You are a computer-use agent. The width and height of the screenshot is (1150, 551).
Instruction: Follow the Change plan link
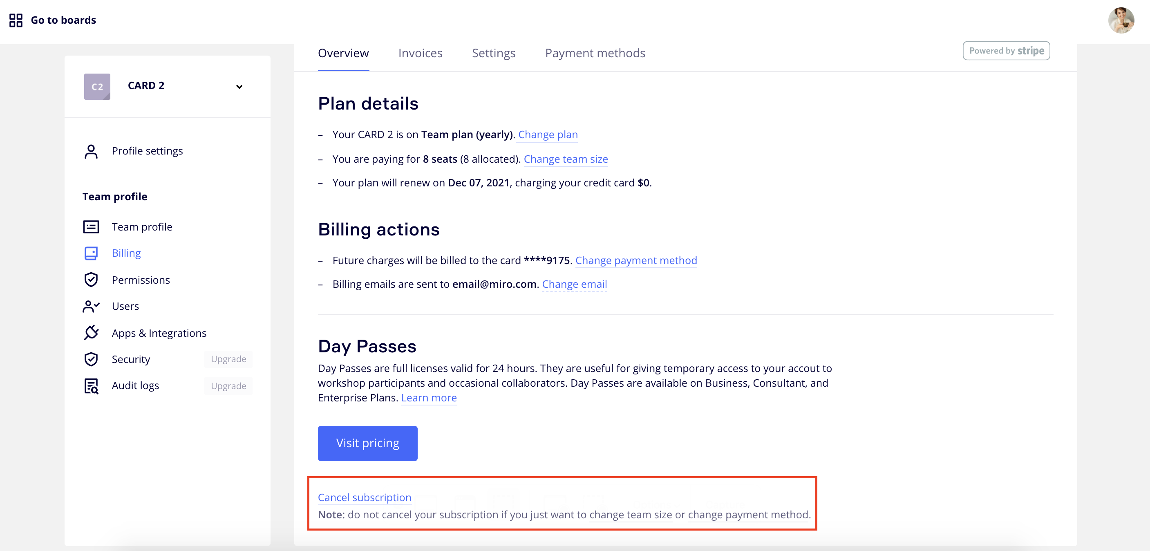(x=548, y=134)
